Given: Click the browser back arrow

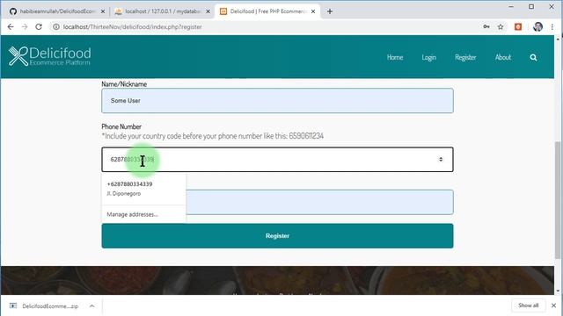Looking at the screenshot, I should 11,27.
